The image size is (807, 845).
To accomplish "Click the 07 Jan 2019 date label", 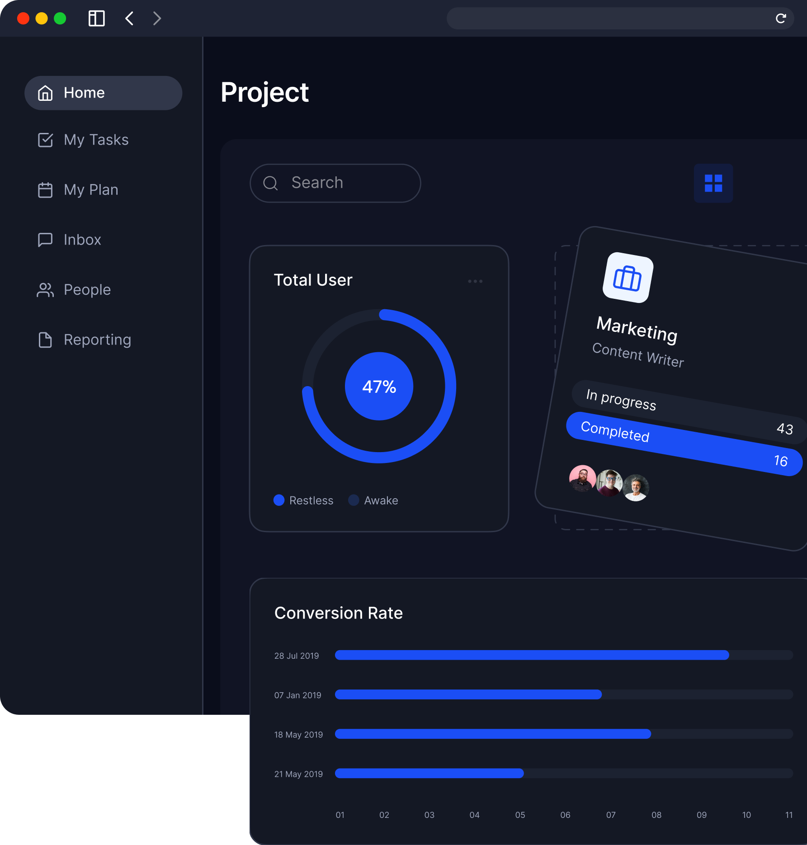I will pyautogui.click(x=297, y=695).
